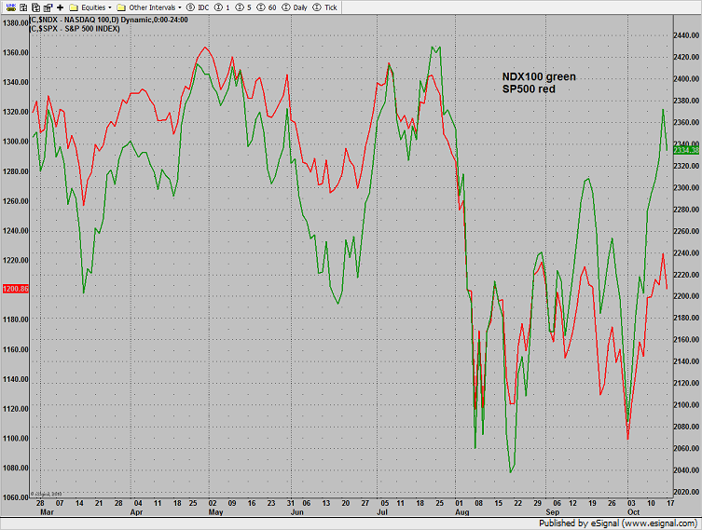The height and width of the screenshot is (530, 702).
Task: Click the properties window icon before the plus
Action: [48, 7]
